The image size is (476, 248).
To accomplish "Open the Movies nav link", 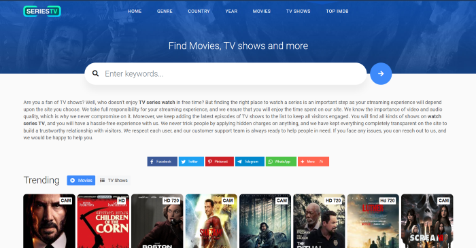I will coord(262,12).
